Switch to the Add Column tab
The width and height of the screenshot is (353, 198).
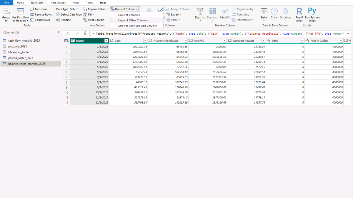tap(58, 3)
